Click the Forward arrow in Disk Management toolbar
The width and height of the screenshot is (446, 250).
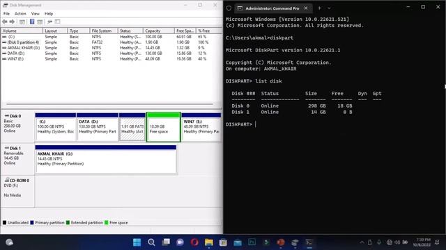tap(12, 22)
